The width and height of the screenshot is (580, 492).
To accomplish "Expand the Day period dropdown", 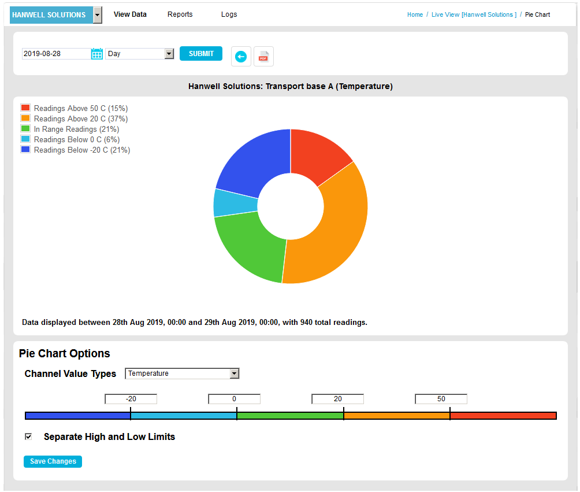I will tap(169, 54).
